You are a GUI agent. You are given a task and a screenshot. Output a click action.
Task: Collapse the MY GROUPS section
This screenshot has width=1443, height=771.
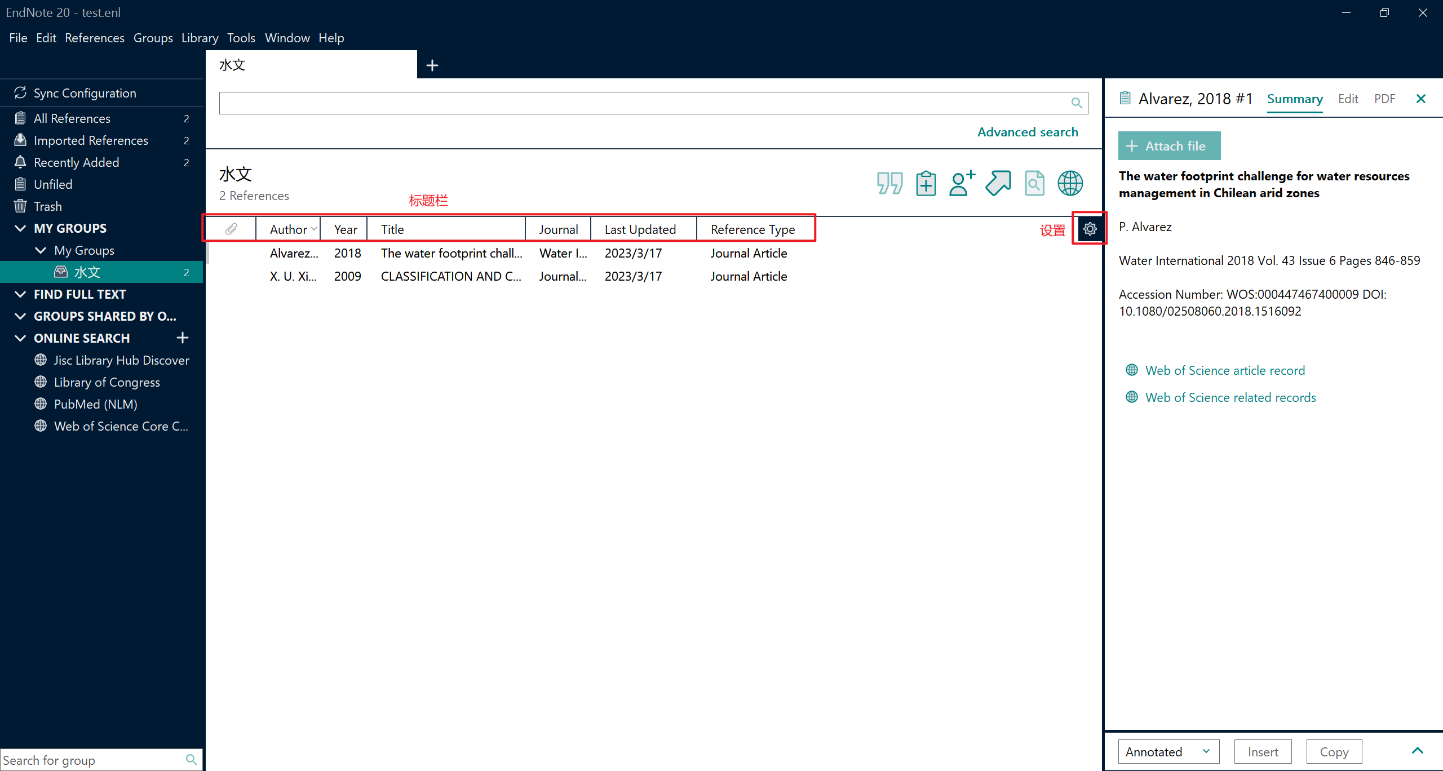[20, 228]
